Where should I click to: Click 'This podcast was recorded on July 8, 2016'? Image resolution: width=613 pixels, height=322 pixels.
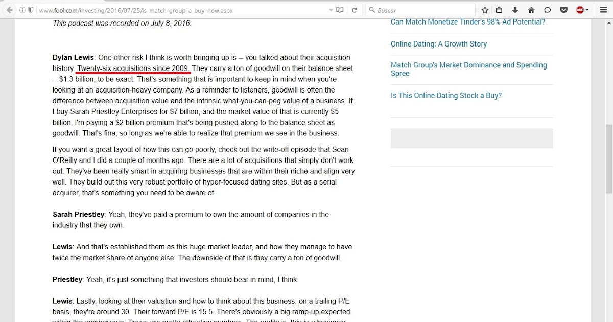[x=122, y=23]
